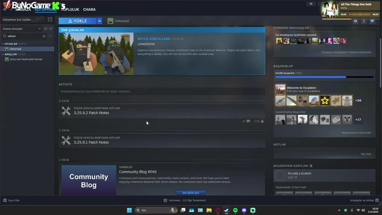Expand the Arama sonuçları collection dropdown

pyautogui.click(x=39, y=29)
